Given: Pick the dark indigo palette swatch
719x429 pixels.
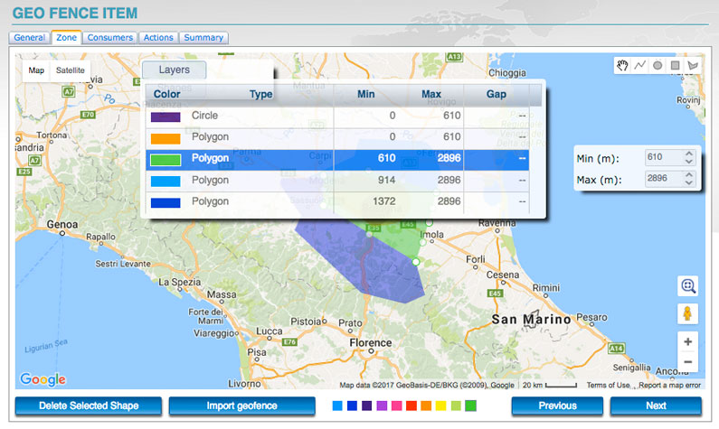Looking at the screenshot, I should [367, 406].
